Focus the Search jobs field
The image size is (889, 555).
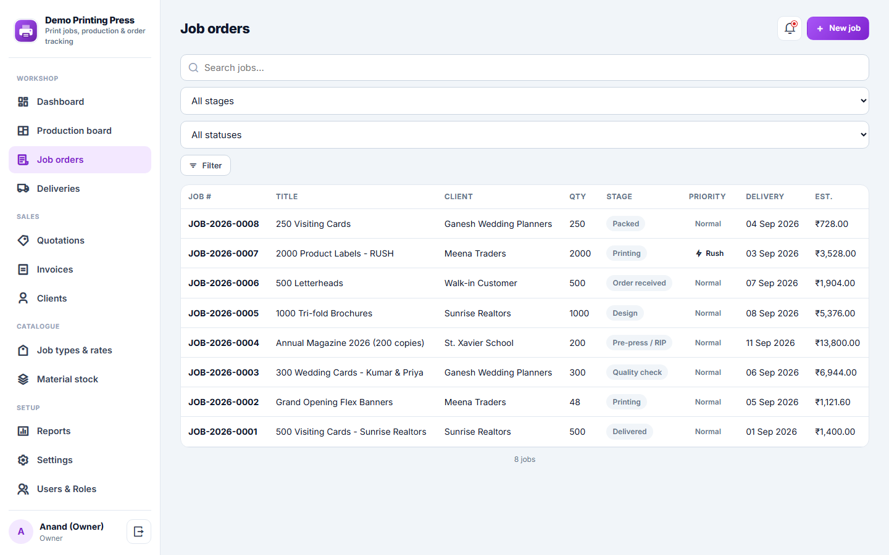(x=525, y=68)
